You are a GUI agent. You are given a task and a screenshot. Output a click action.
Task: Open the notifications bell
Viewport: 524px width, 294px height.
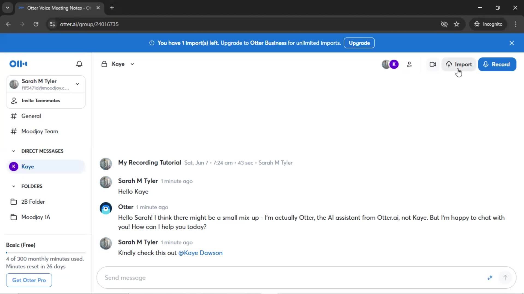tap(79, 64)
